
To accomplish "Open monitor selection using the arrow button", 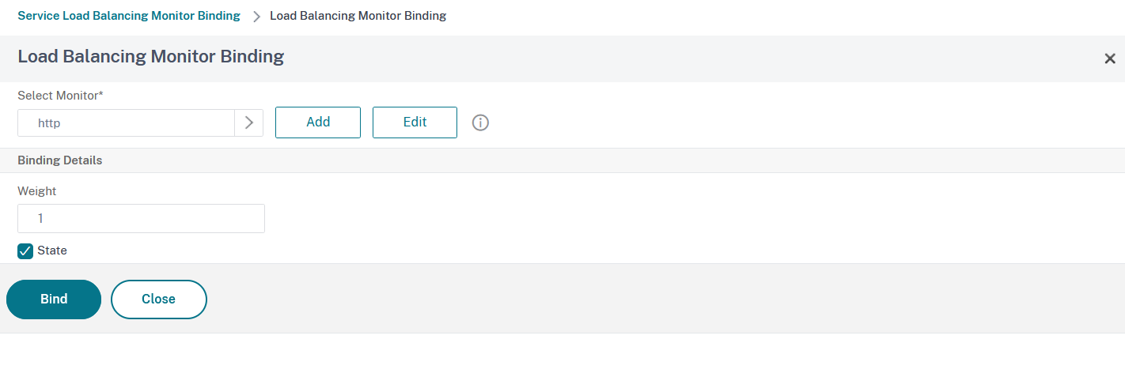I will coord(248,122).
